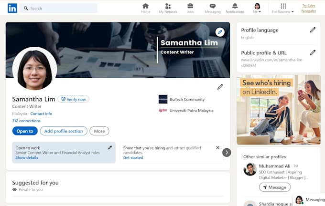Image resolution: width=325 pixels, height=206 pixels.
Task: Open the Home navigation item
Action: pyautogui.click(x=146, y=8)
